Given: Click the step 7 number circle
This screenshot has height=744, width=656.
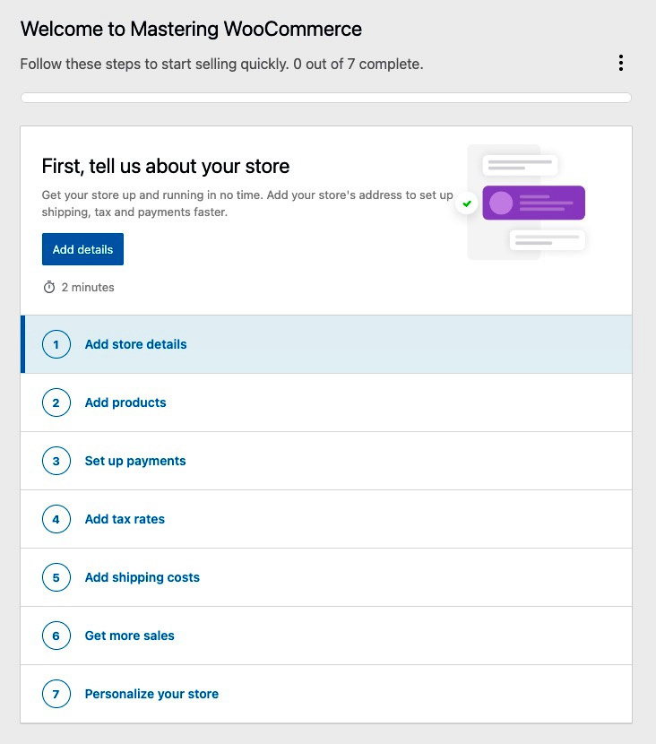Looking at the screenshot, I should click(x=56, y=694).
